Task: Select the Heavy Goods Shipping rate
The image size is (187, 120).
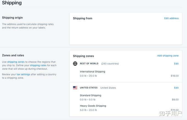Action: tap(93, 106)
